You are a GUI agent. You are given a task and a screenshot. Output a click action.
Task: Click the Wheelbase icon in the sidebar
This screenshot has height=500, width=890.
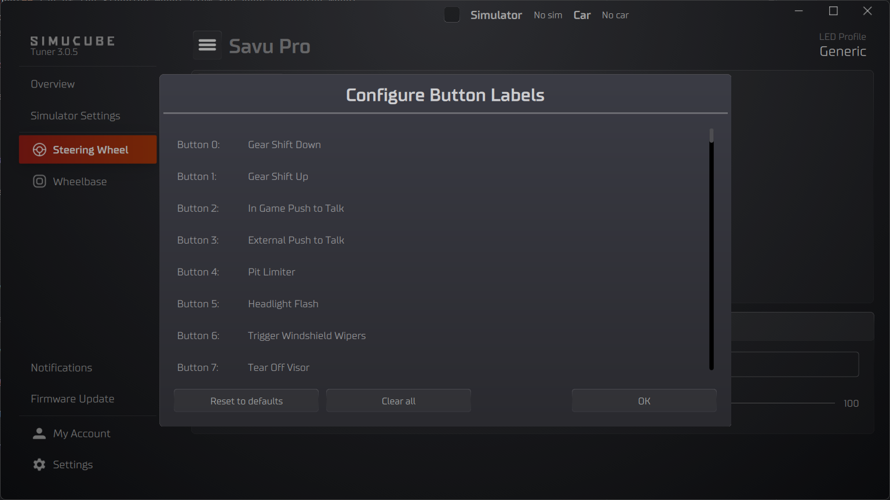click(39, 181)
